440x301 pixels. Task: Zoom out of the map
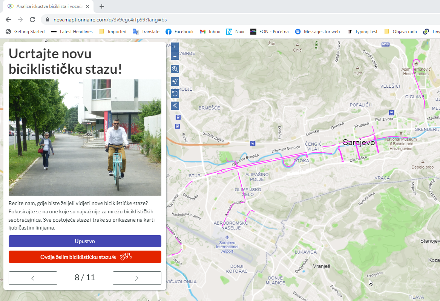tap(175, 56)
